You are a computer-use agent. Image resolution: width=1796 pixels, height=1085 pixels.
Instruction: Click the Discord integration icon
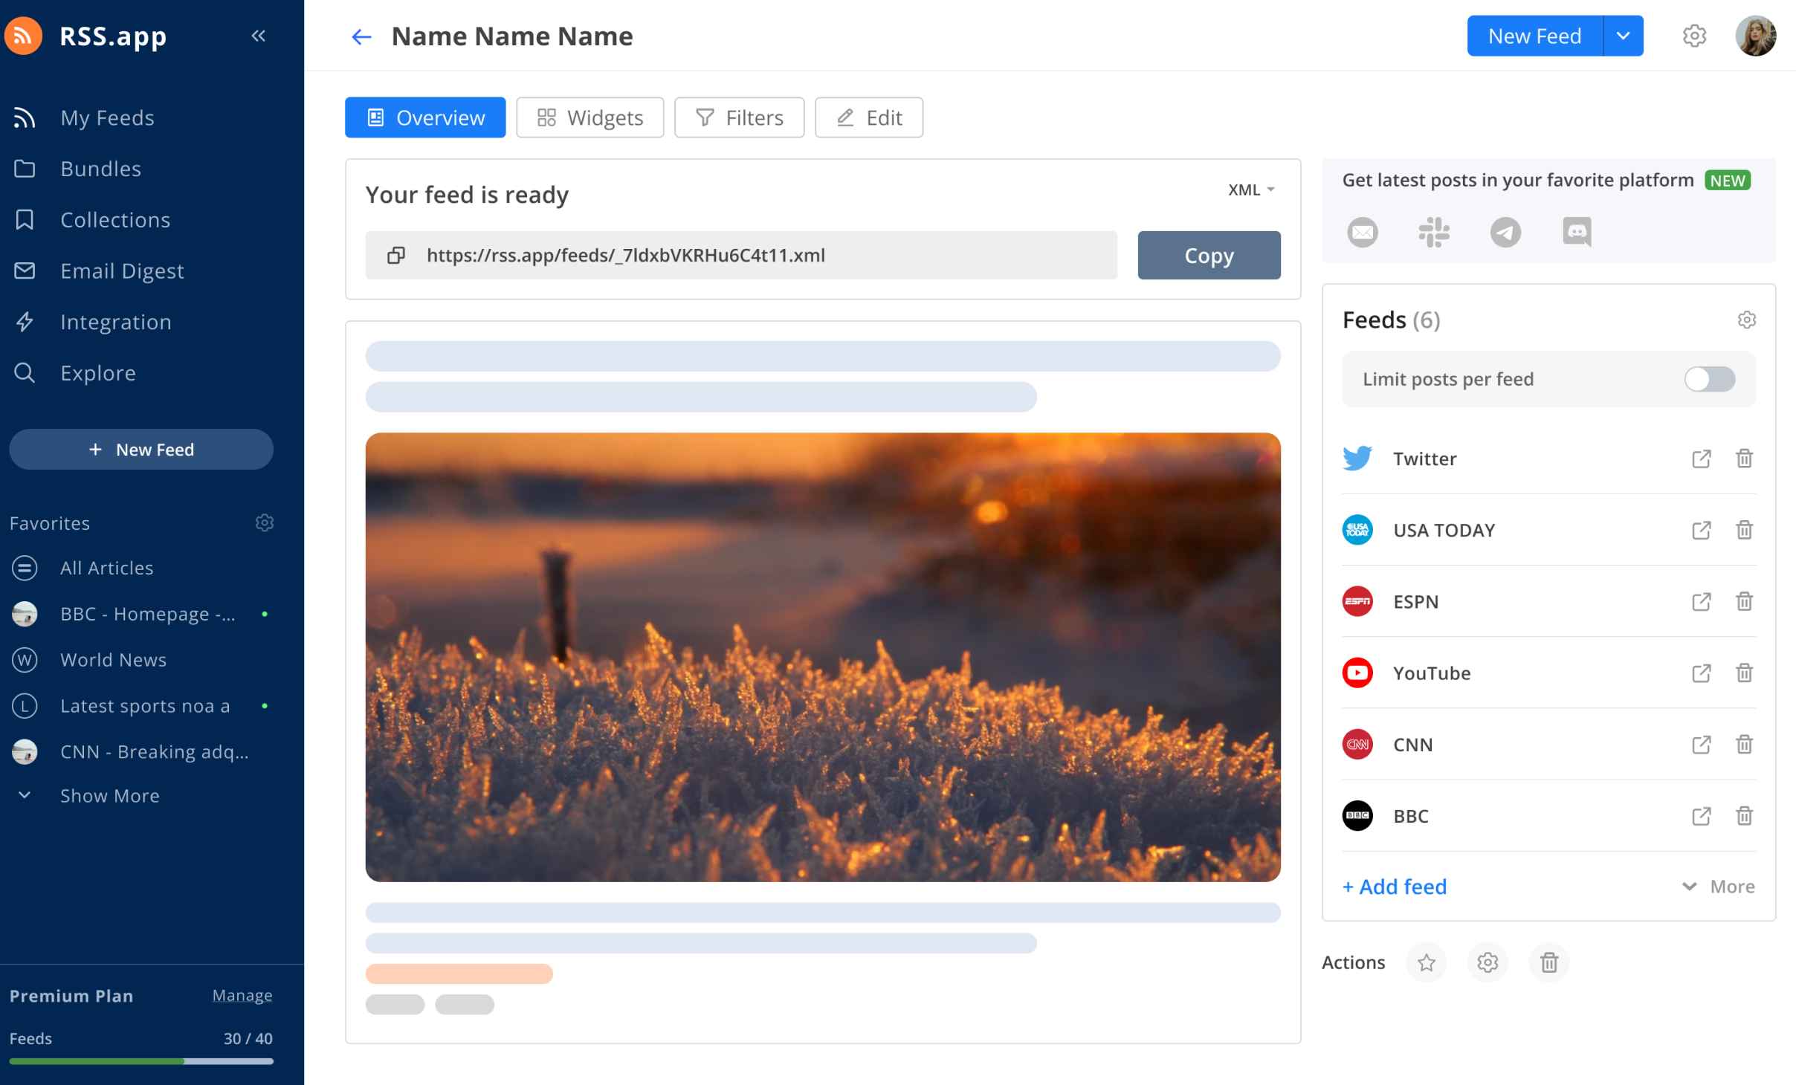click(x=1577, y=232)
